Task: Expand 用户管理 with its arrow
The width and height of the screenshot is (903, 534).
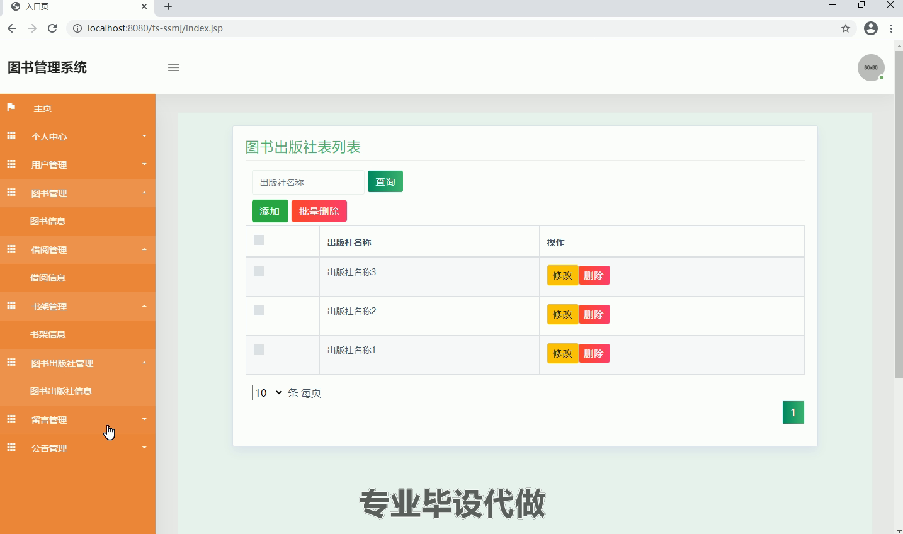Action: pos(144,164)
